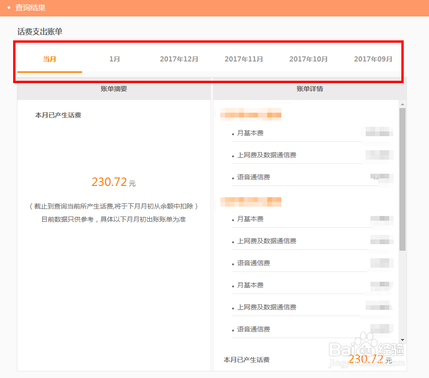
Task: Check the 2017年10月 bill
Action: point(309,59)
